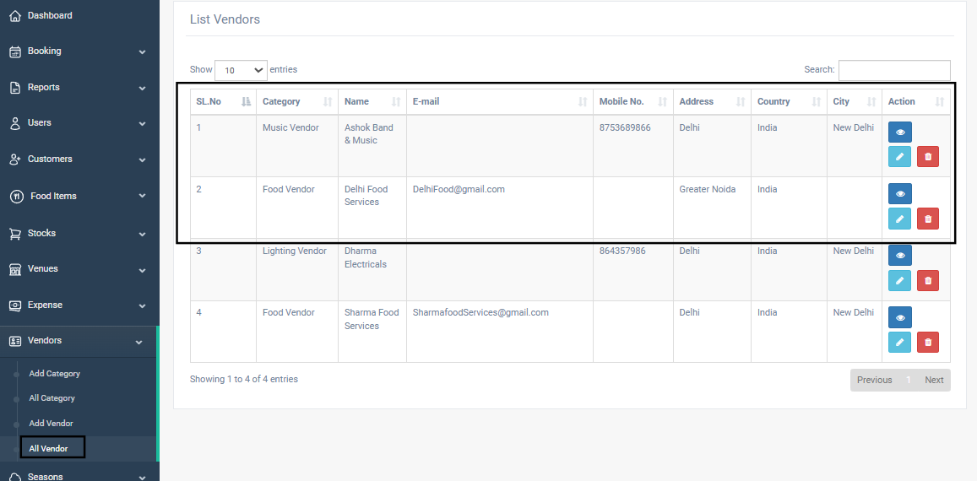
Task: Click the Reports document icon
Action: tap(15, 88)
